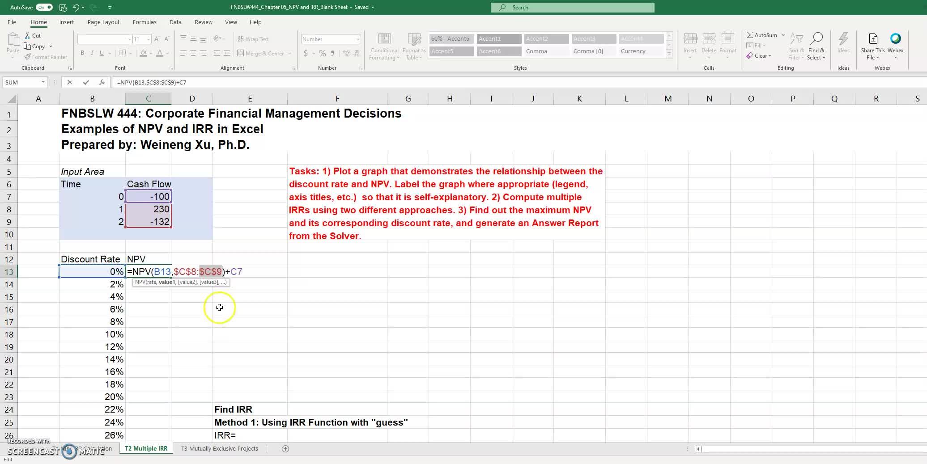The image size is (927, 464).
Task: Click the Save icon in title bar
Action: 63,7
